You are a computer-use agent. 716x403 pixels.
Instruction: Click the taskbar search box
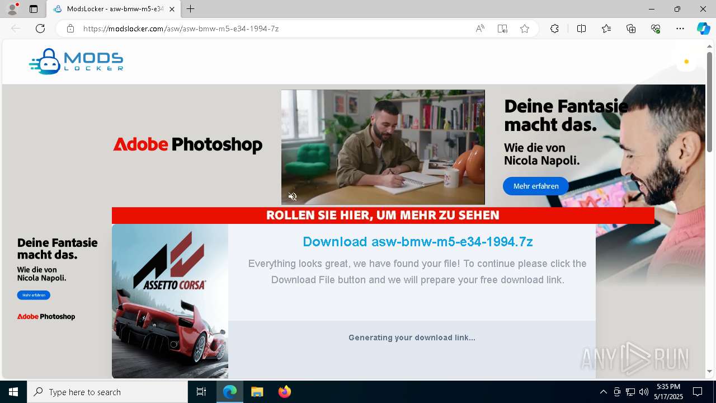click(x=107, y=392)
